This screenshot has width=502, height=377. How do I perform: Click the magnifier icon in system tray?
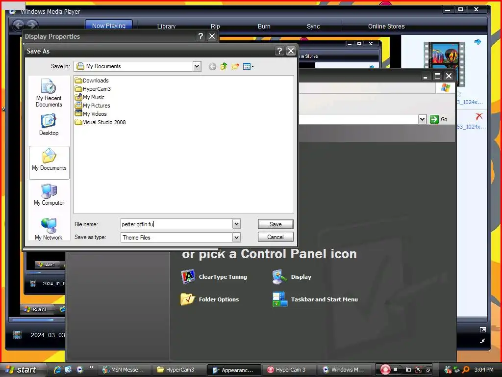click(x=466, y=370)
